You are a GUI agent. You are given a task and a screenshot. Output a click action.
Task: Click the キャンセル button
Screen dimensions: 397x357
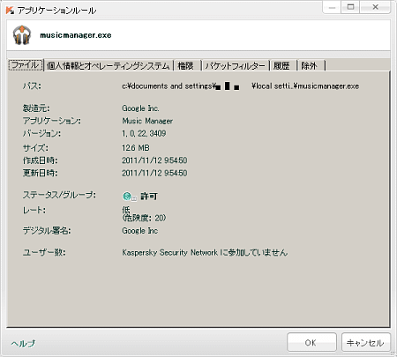(x=365, y=342)
